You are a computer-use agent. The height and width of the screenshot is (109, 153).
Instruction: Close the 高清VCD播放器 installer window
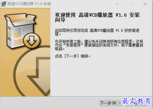coord(145,4)
